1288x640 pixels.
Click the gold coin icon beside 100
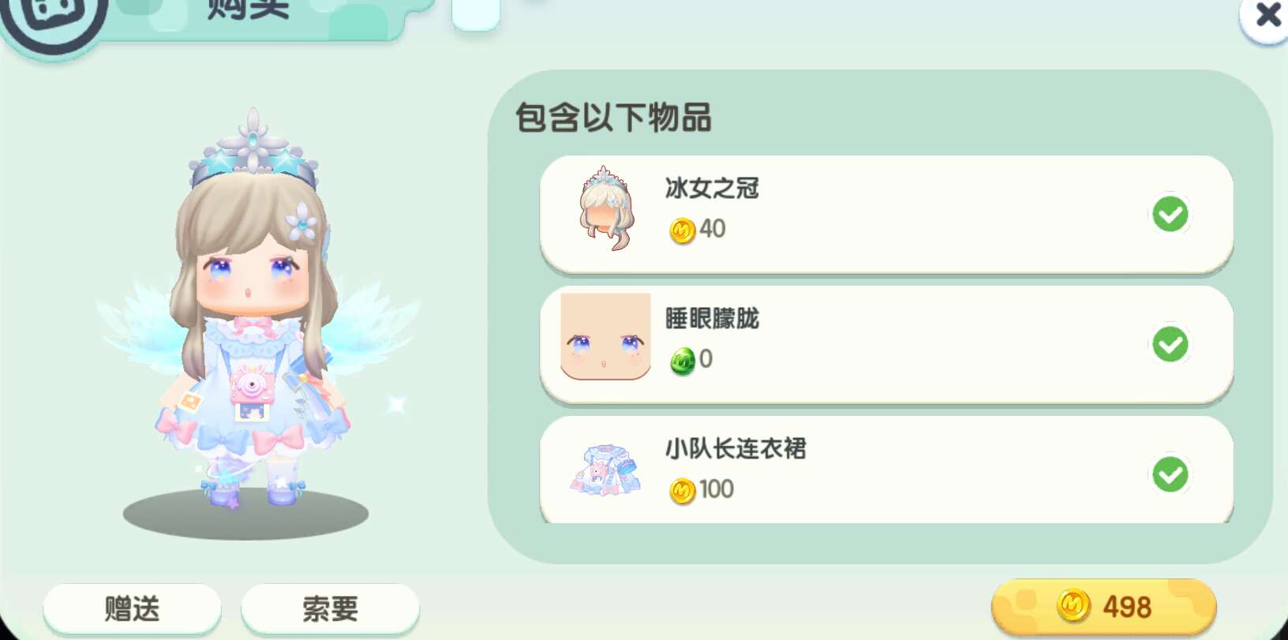tap(682, 491)
